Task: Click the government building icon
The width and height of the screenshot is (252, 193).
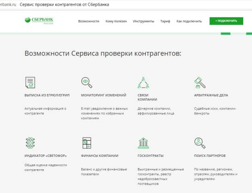Action: (143, 143)
